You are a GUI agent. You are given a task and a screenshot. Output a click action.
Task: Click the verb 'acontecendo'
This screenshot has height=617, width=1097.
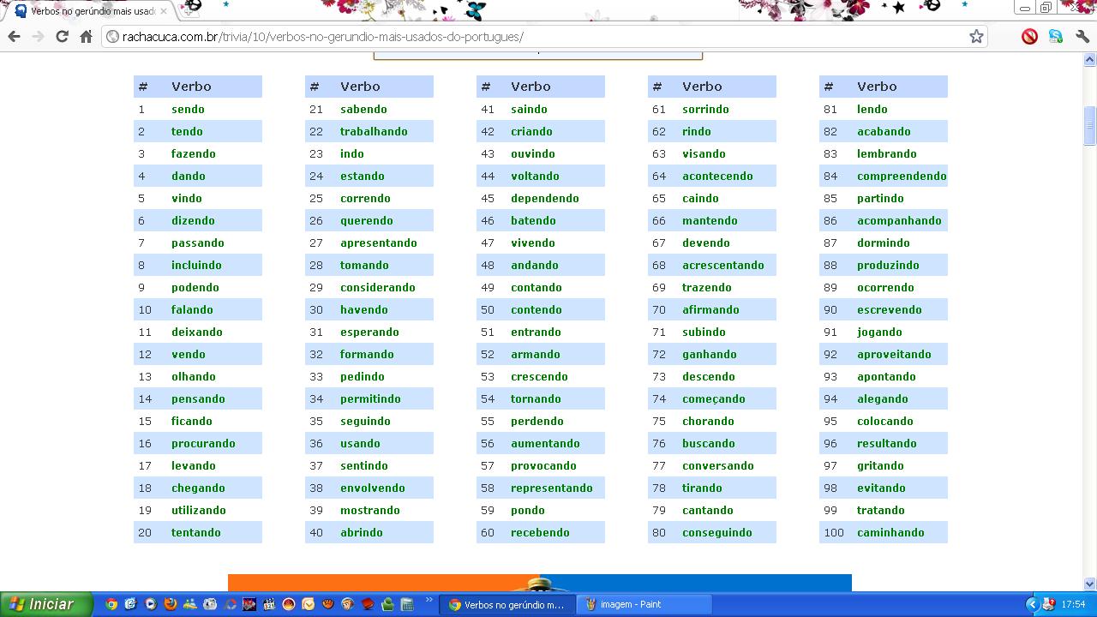[x=717, y=176]
